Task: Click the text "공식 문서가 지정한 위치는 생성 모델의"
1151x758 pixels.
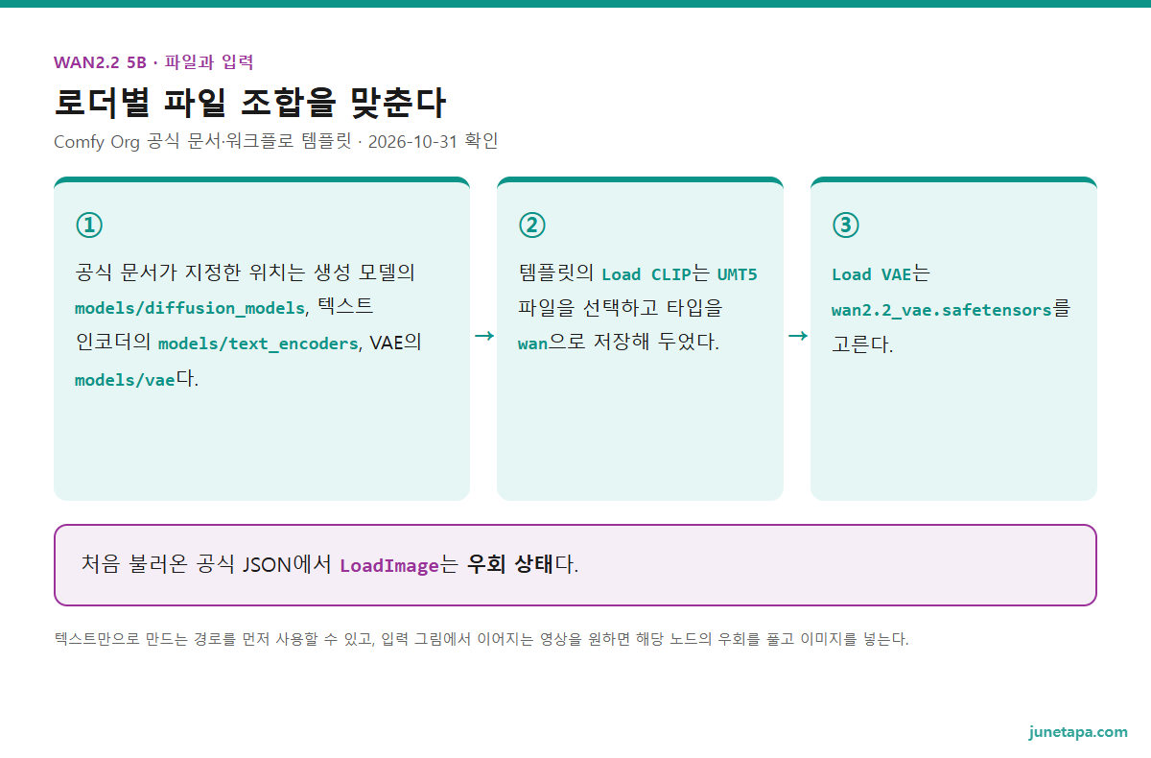Action: pos(245,272)
